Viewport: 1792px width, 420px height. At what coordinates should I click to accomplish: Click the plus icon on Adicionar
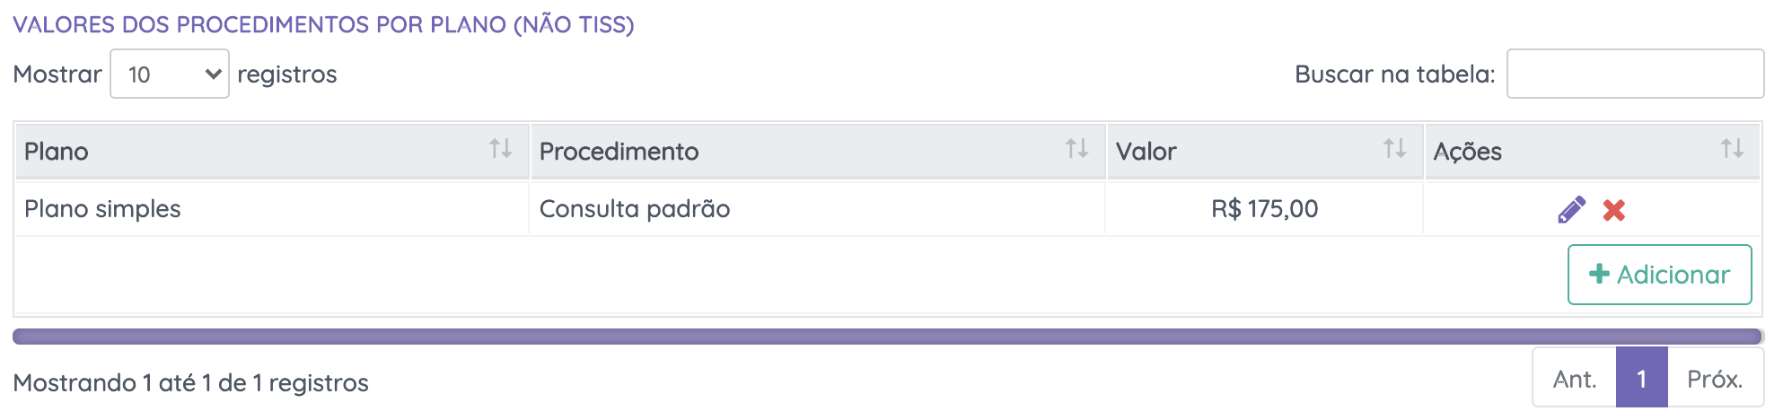coord(1599,274)
